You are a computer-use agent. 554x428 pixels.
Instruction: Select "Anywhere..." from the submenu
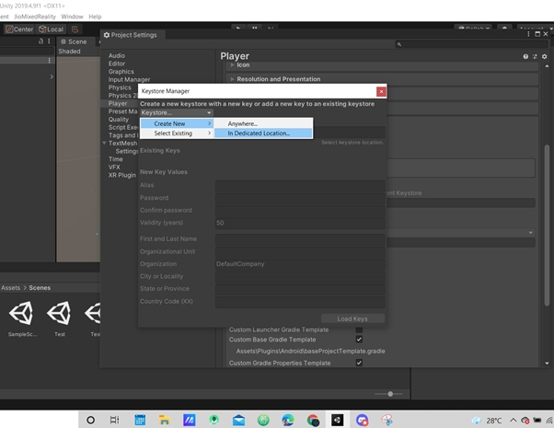pyautogui.click(x=243, y=123)
